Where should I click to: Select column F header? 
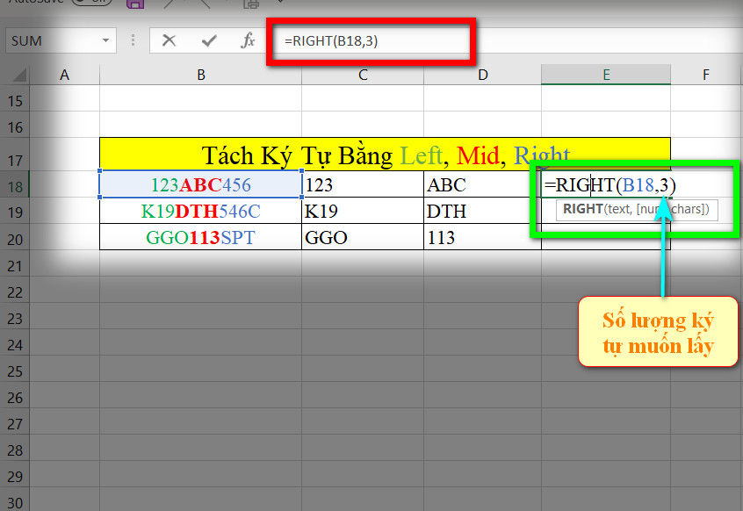click(x=706, y=75)
